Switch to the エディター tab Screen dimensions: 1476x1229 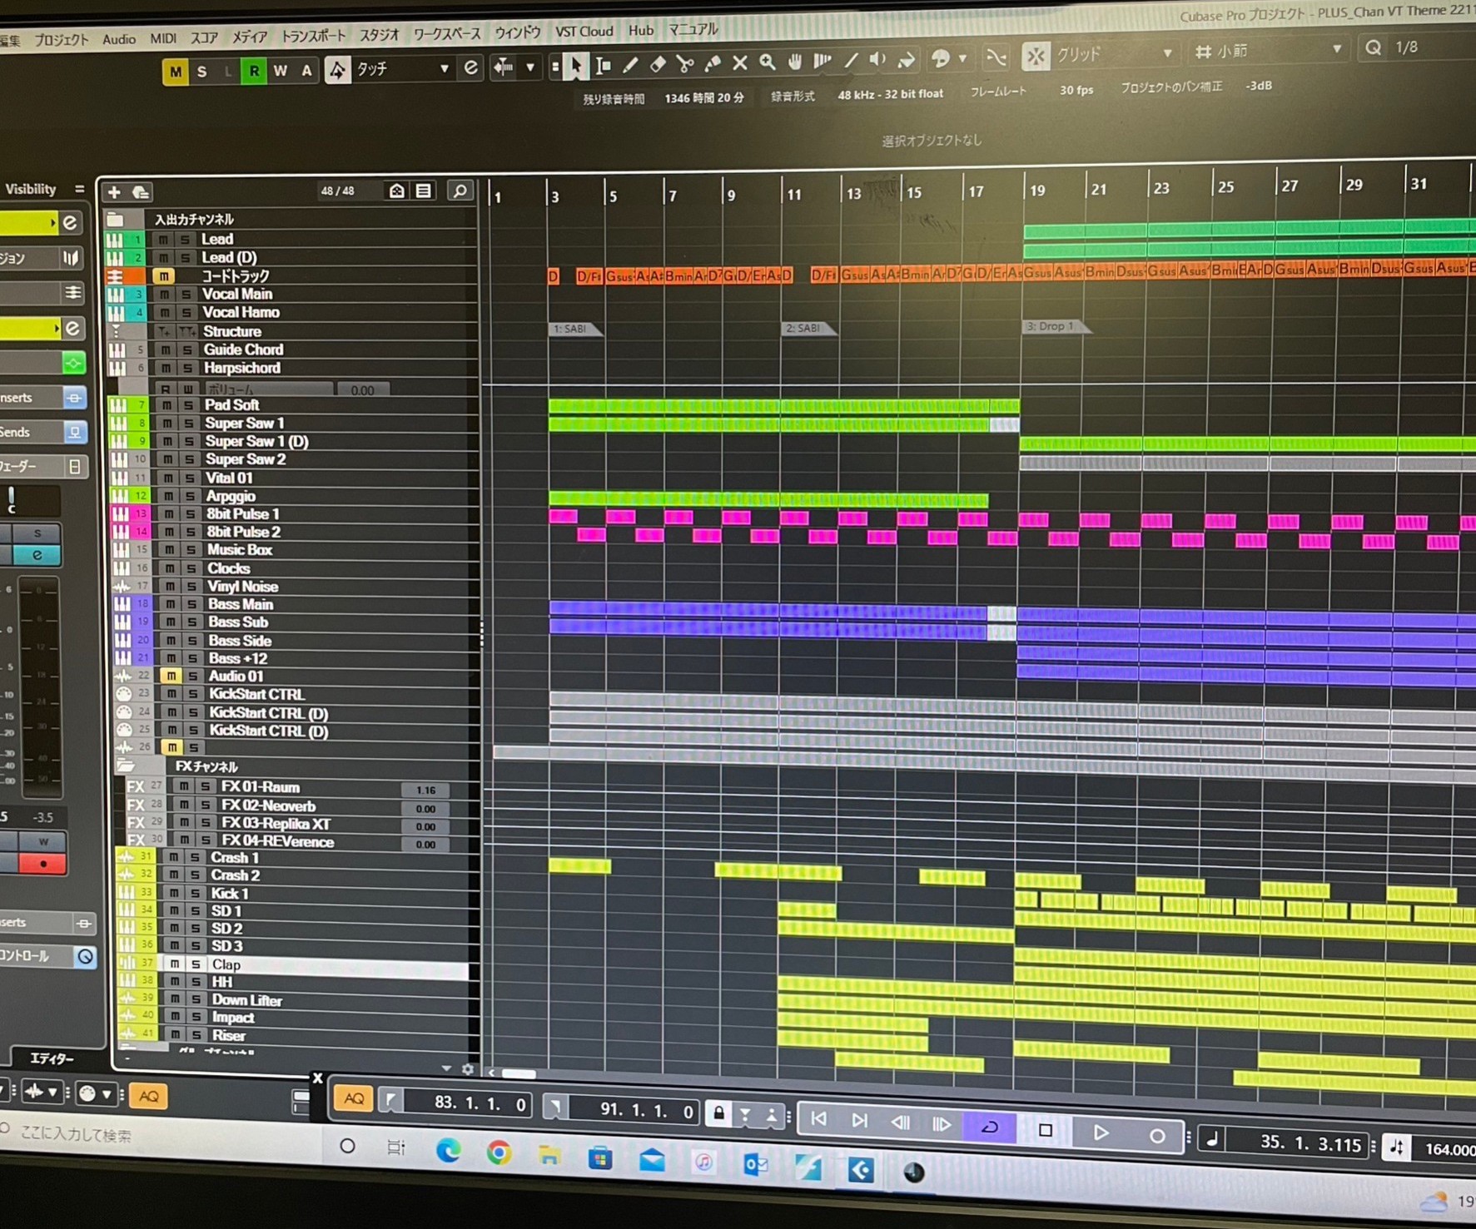[x=52, y=1058]
